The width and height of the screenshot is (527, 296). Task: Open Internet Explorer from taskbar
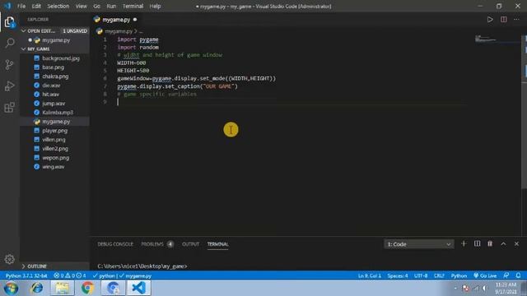click(36, 288)
